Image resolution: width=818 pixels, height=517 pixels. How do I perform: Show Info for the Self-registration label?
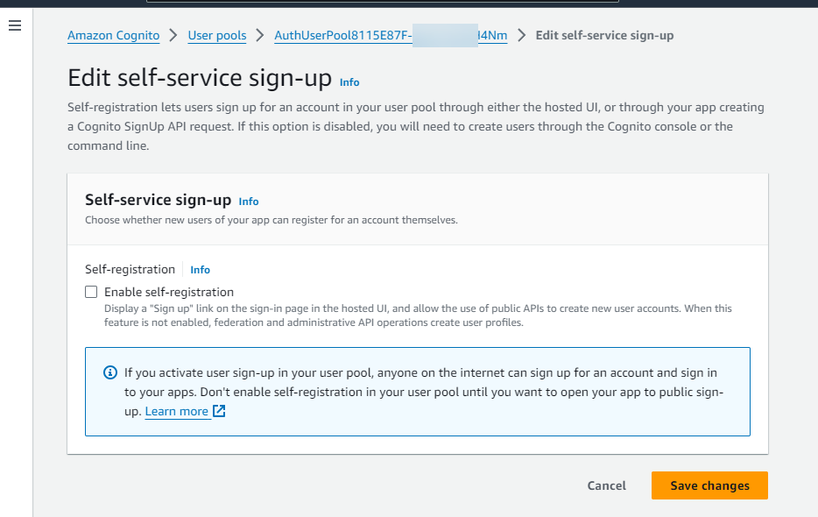click(200, 270)
